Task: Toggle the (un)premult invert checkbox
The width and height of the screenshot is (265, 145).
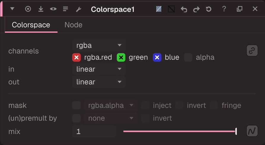Action: pos(145,118)
